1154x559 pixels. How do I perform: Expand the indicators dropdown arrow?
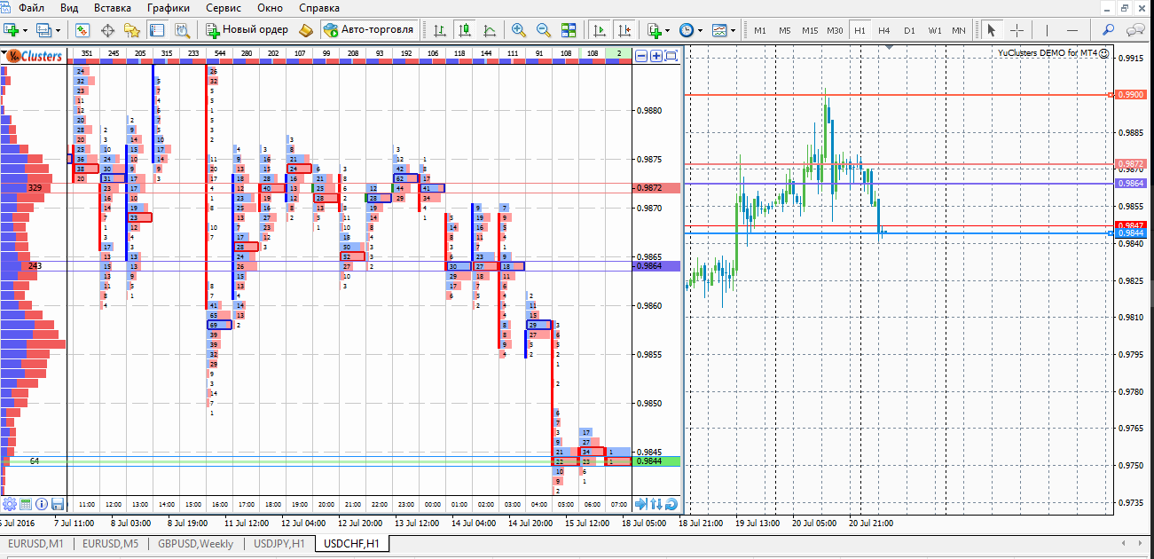coord(669,29)
